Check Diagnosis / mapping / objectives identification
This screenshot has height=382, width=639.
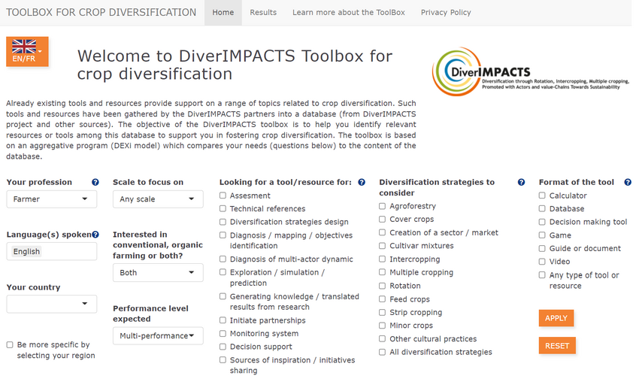pos(223,235)
